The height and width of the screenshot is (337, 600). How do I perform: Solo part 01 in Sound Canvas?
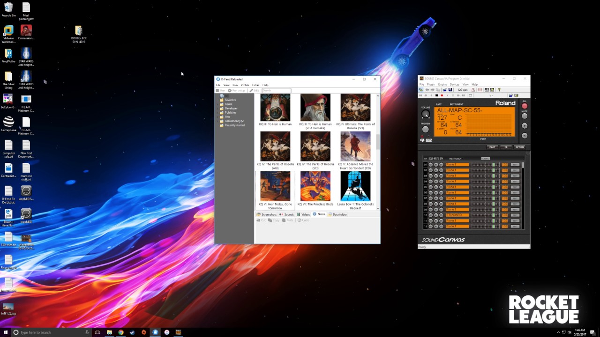(431, 165)
